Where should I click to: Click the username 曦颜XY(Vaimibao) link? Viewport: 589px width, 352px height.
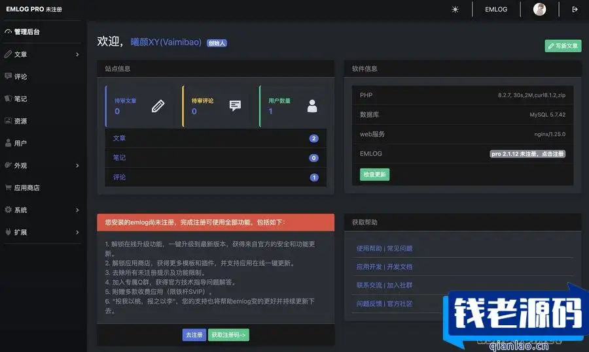point(166,42)
